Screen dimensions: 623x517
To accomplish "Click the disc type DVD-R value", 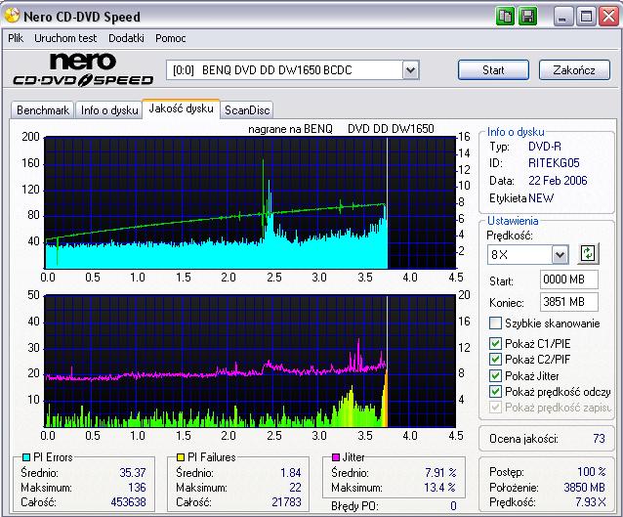I will 545,147.
